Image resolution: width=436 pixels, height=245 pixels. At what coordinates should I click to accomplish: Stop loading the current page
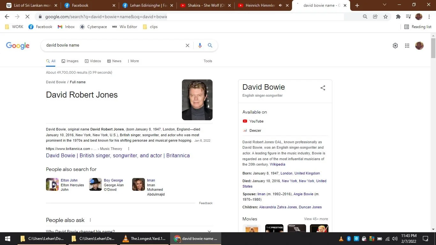point(27,17)
